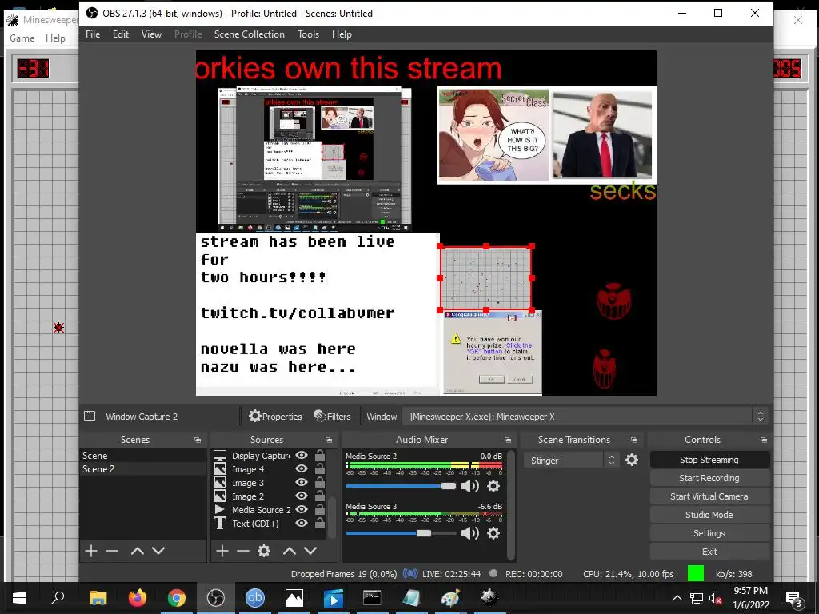Open qBittorrent from the taskbar
819x614 pixels.
tap(255, 598)
